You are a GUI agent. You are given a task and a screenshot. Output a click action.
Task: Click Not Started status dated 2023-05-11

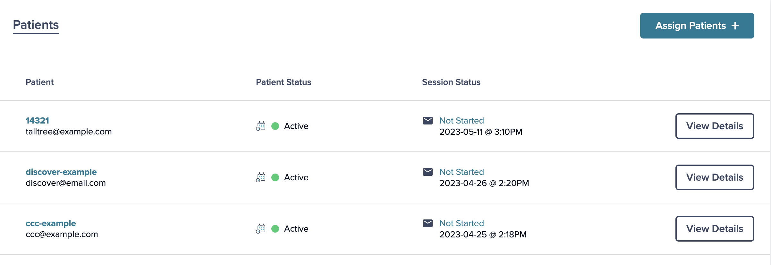point(462,121)
